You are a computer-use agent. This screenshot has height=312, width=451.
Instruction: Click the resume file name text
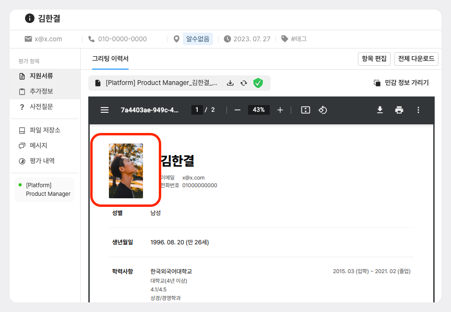(x=161, y=83)
